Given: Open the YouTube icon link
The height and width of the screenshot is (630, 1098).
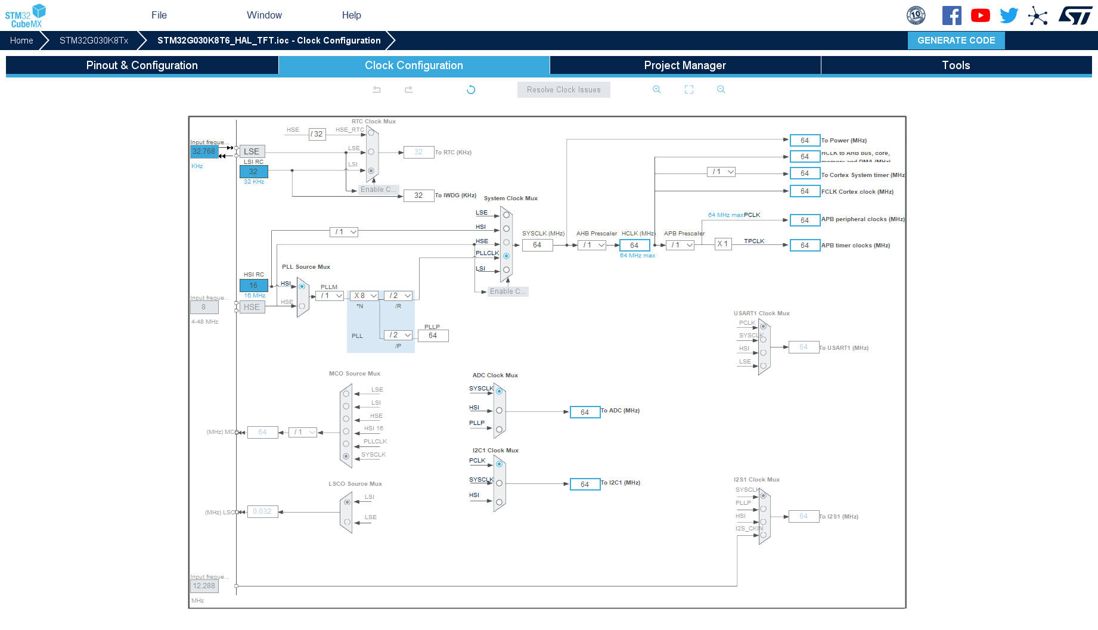Looking at the screenshot, I should click(x=980, y=15).
